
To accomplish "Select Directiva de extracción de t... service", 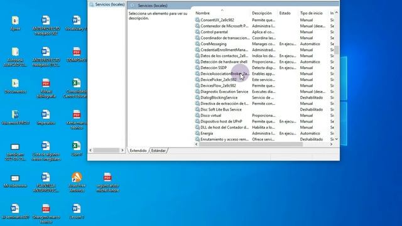I will click(x=224, y=104).
